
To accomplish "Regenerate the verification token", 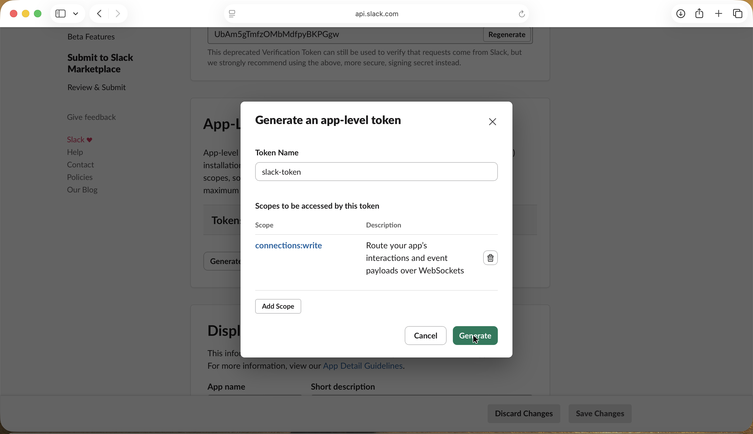I will tap(507, 34).
